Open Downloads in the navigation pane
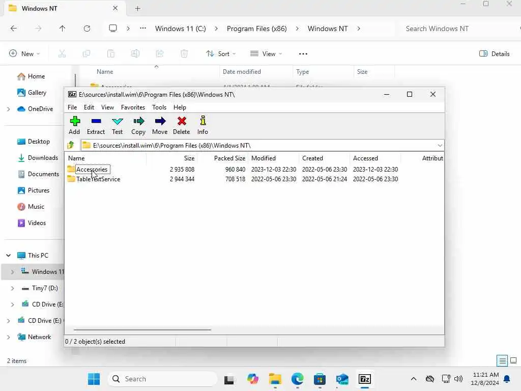521x391 pixels. coord(38,158)
